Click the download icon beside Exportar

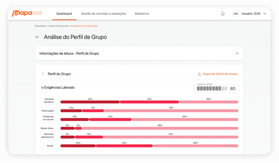[199, 74]
